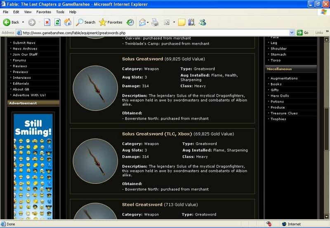Screen dimensions: 330x228
Task: Open the Edit menu
Action: pos(16,12)
